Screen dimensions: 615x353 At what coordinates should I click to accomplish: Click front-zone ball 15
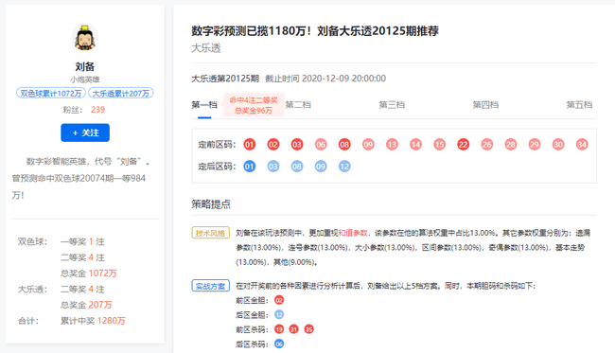(439, 145)
